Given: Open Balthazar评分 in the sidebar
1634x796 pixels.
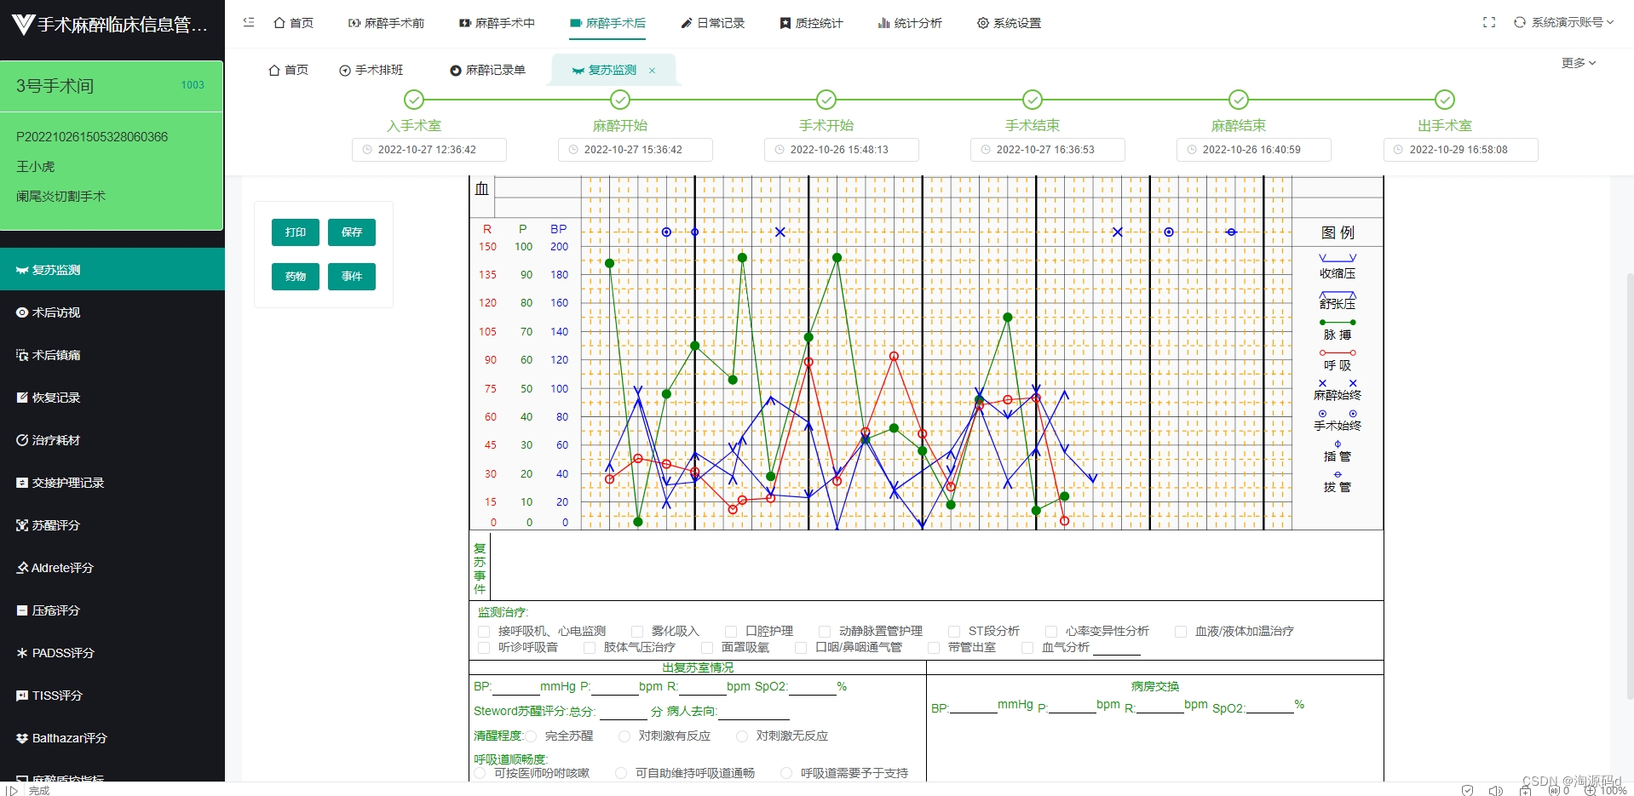Looking at the screenshot, I should point(112,738).
